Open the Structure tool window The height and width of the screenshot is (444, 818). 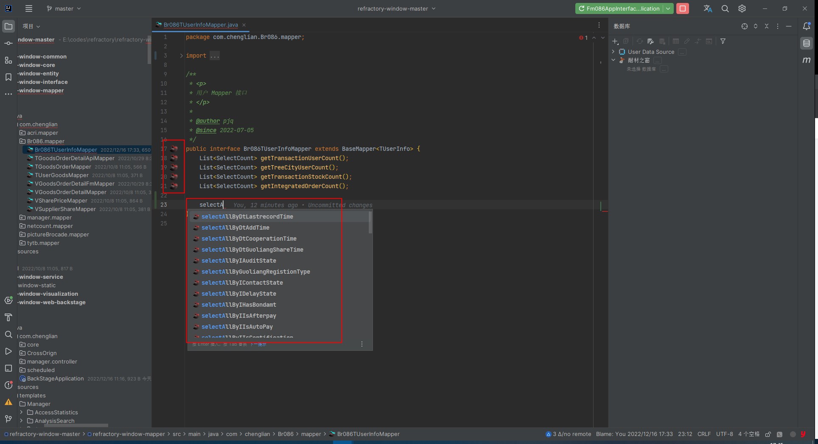click(8, 60)
